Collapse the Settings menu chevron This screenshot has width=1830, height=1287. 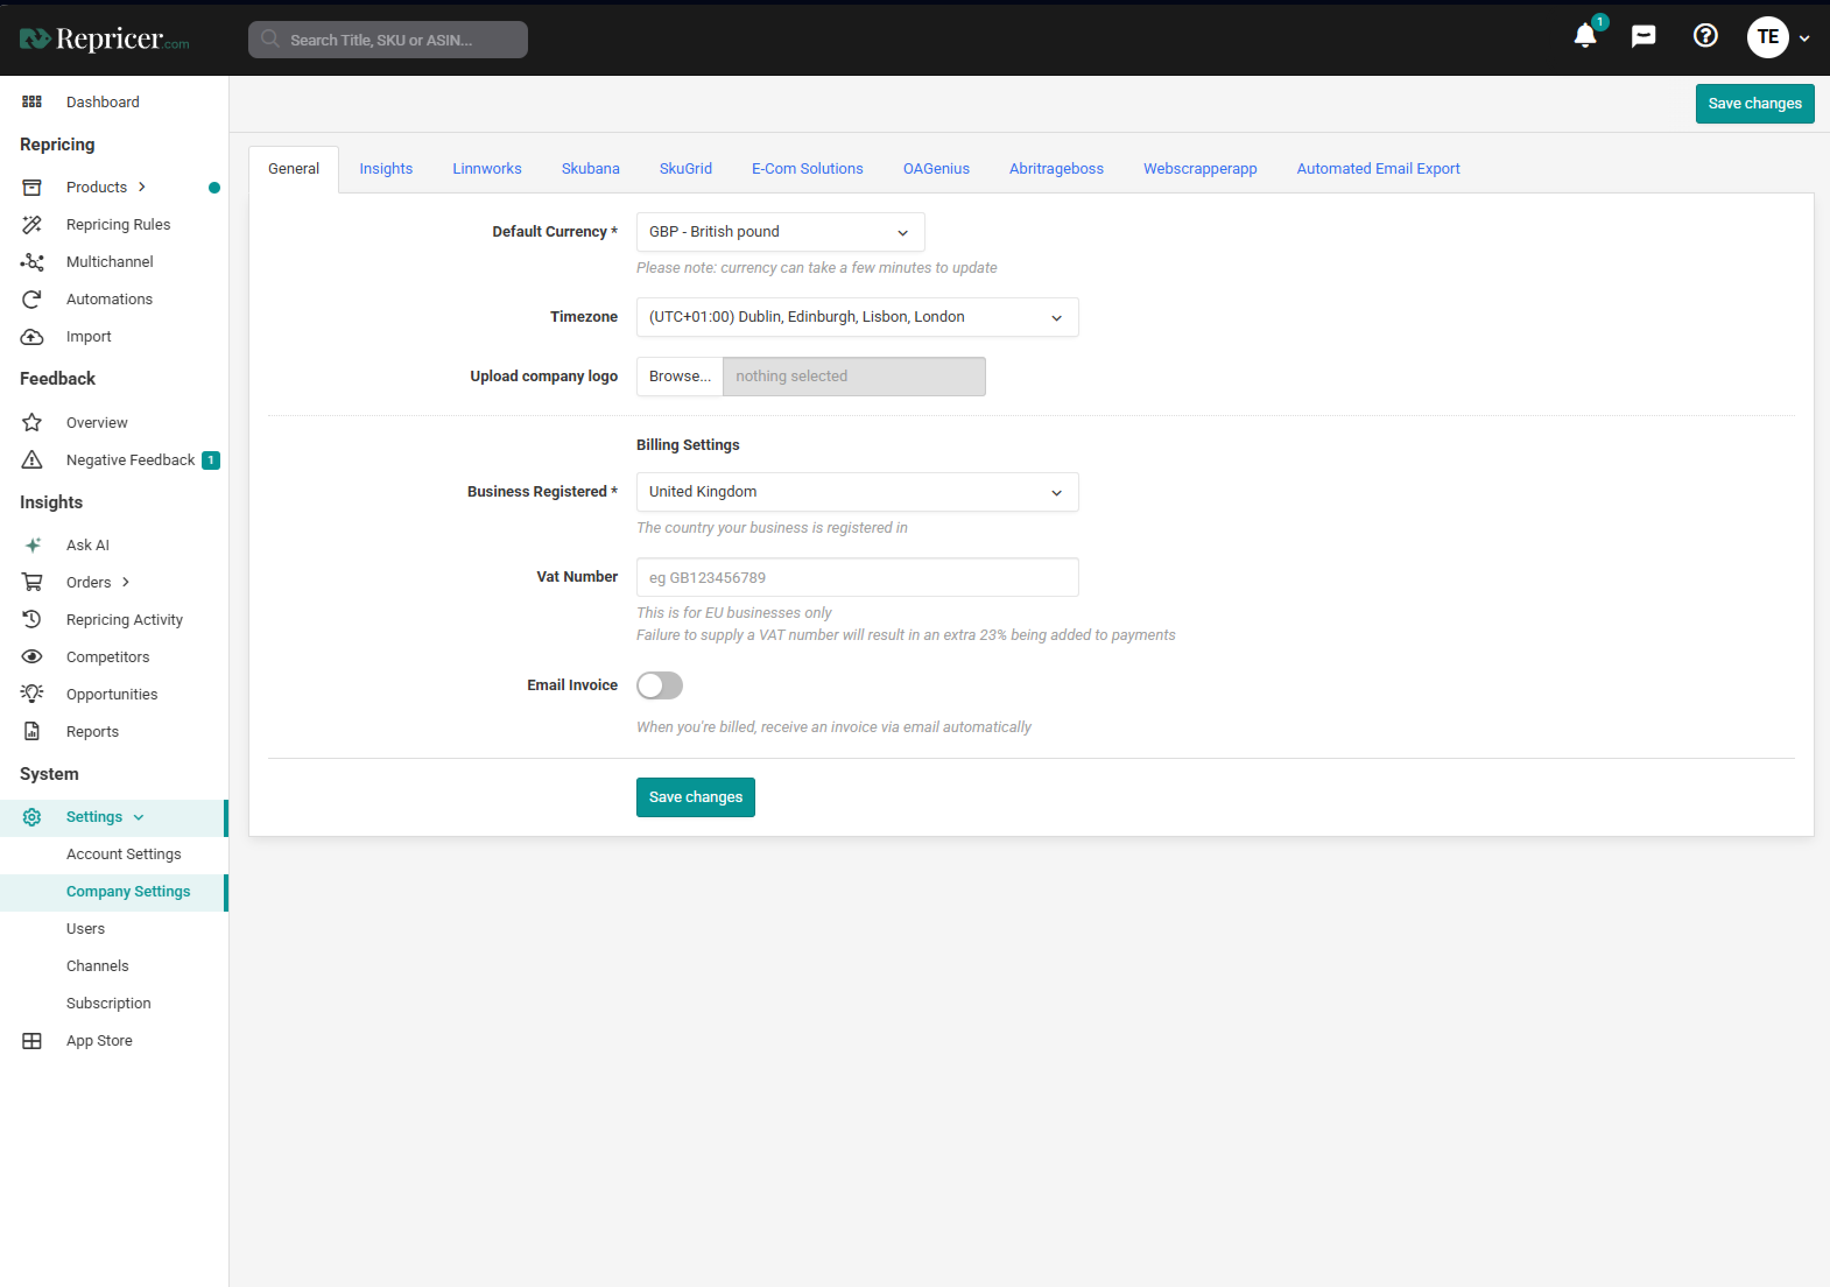click(x=139, y=818)
